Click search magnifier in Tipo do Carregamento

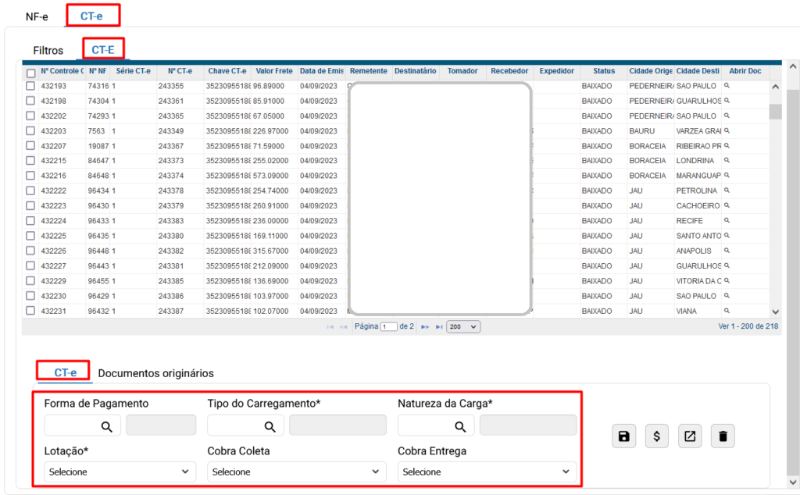(270, 426)
